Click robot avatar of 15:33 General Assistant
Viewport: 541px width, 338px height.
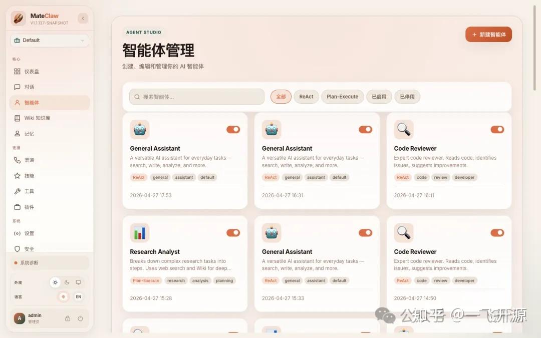coord(272,233)
